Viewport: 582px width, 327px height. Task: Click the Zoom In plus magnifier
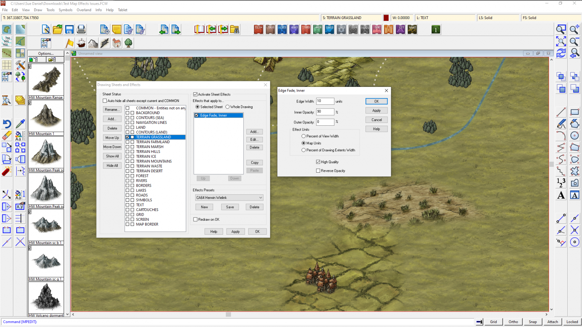click(575, 29)
